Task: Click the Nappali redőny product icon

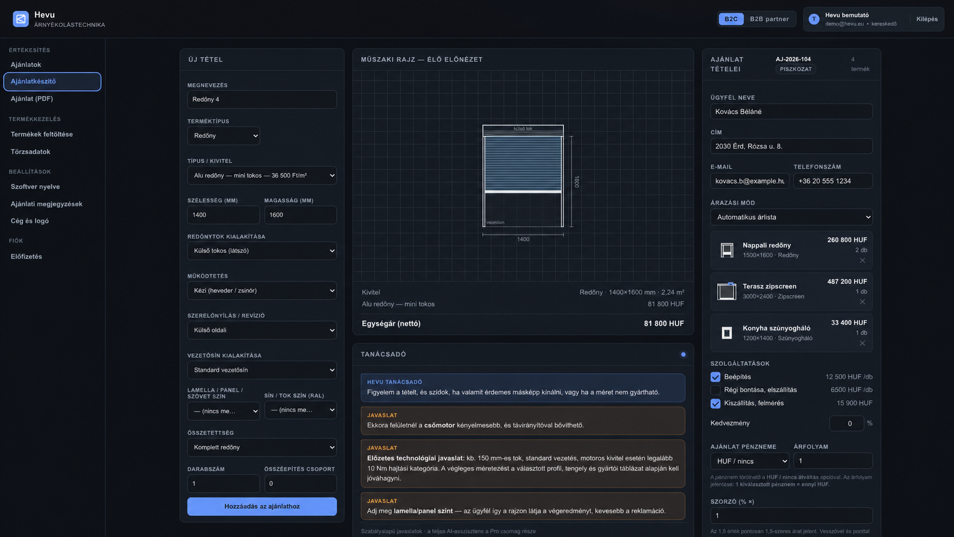Action: pos(727,250)
